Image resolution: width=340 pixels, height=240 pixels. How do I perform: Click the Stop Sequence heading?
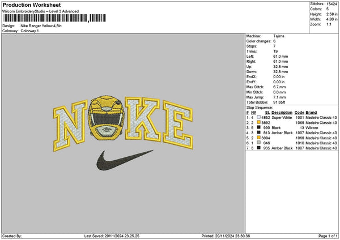click(260, 108)
